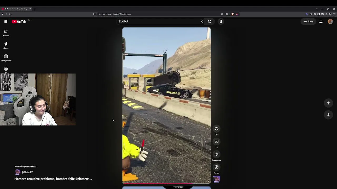Like the Short with the heart icon
This screenshot has height=189, width=337.
coord(216,129)
